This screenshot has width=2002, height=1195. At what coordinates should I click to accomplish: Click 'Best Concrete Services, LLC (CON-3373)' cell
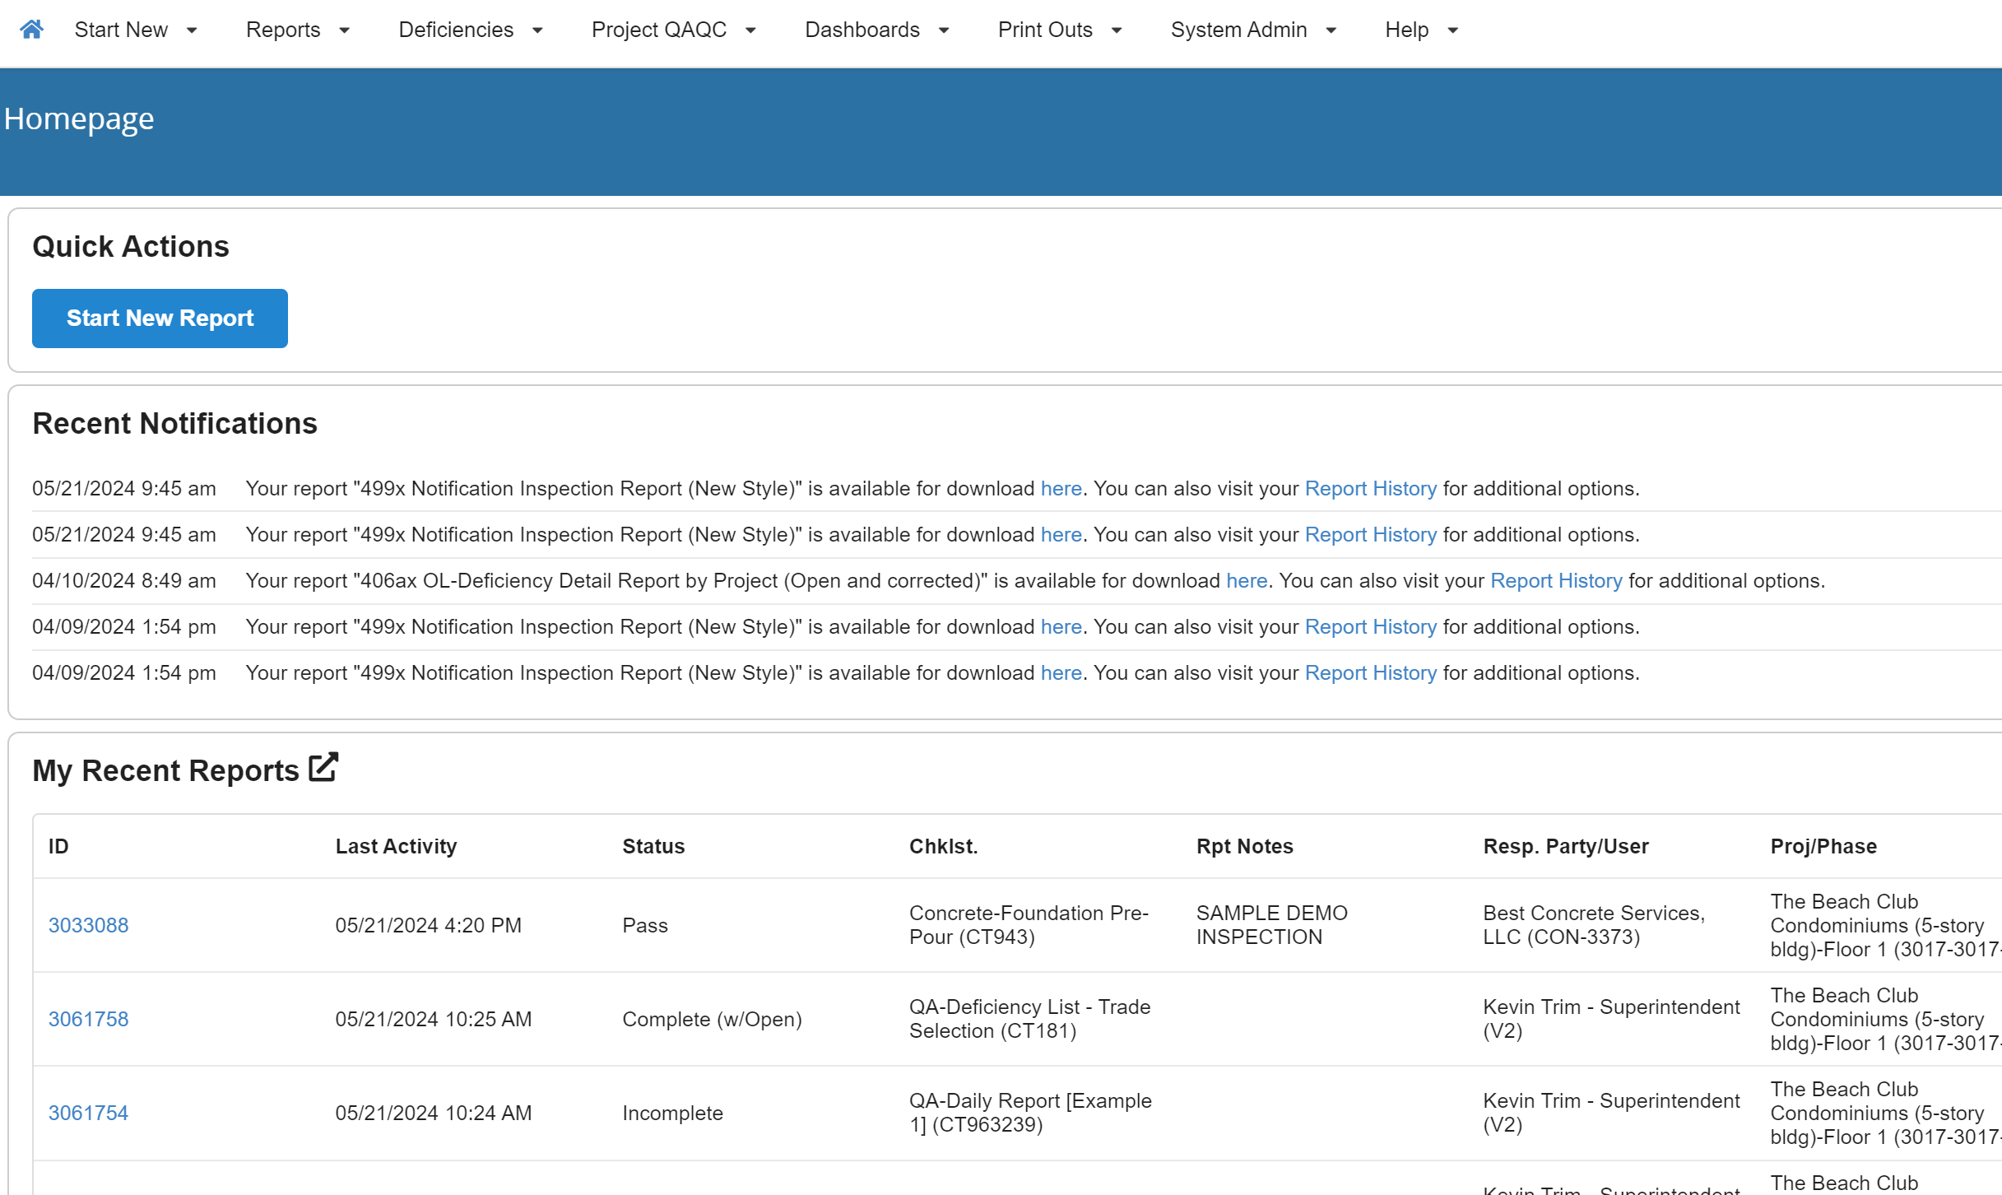[x=1594, y=925]
